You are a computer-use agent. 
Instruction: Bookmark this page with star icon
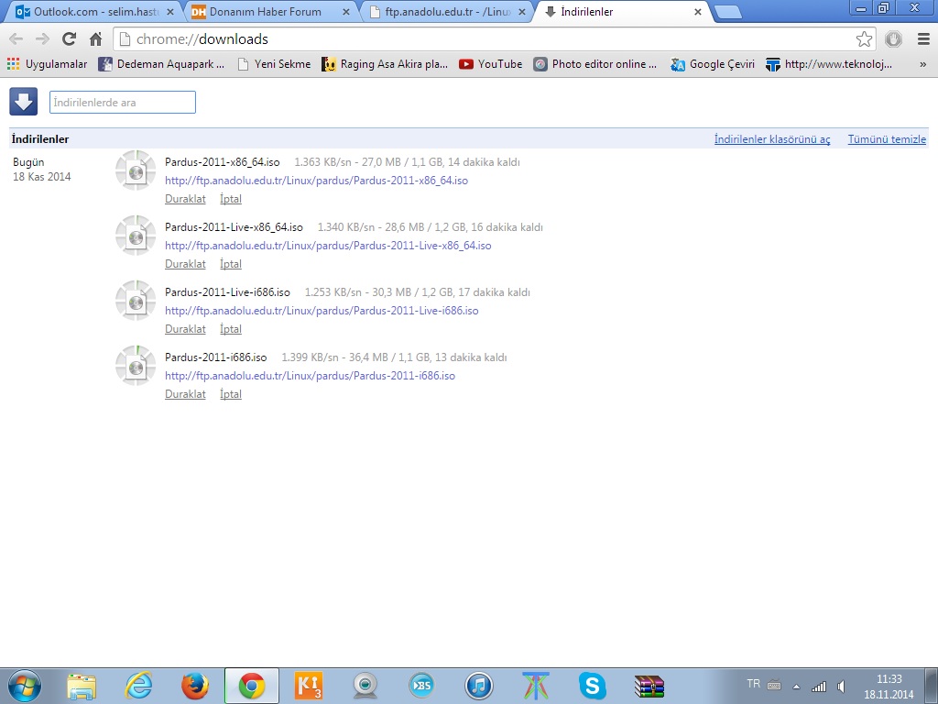tap(864, 39)
